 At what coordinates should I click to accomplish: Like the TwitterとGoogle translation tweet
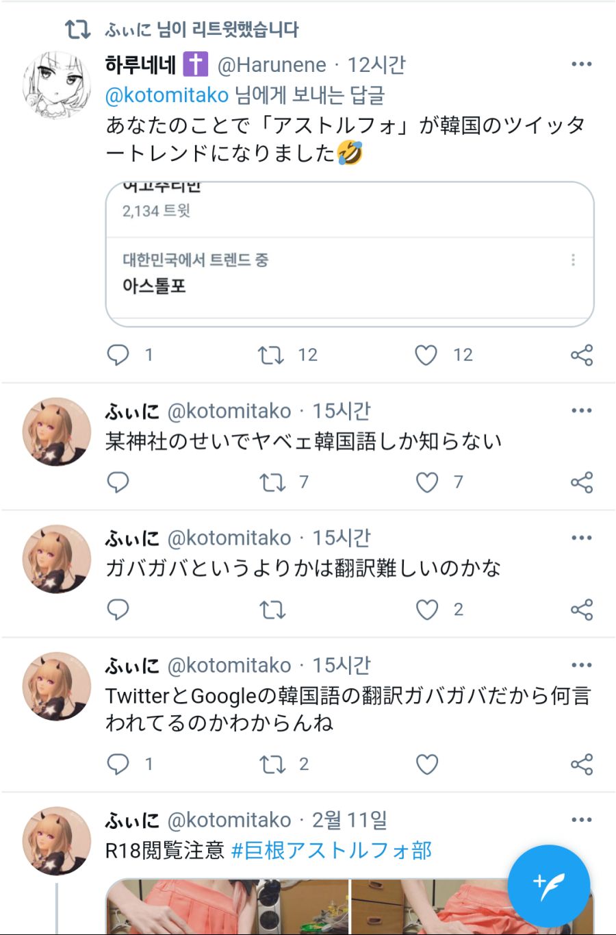pos(427,764)
